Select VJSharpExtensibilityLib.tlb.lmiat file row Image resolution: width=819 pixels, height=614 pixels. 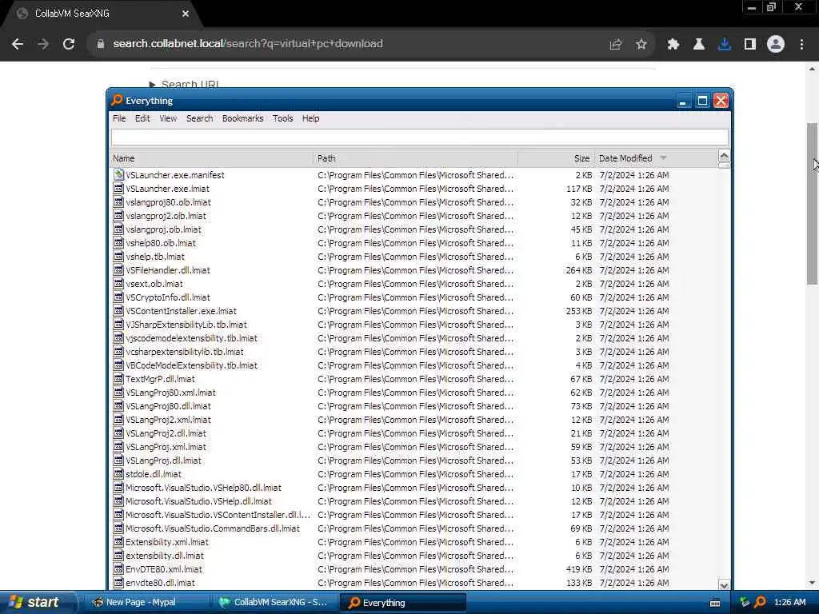pos(414,325)
